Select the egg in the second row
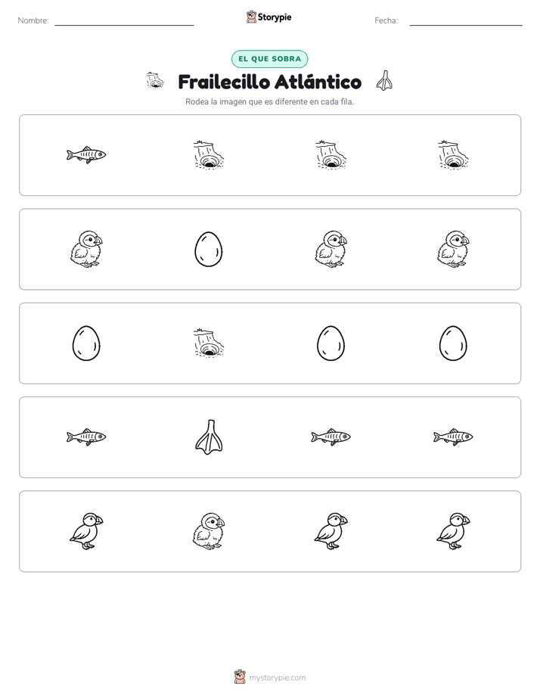 click(x=209, y=249)
